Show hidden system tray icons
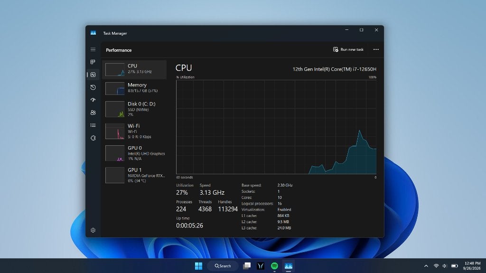Viewport: 486px width, 273px height. coord(426,266)
